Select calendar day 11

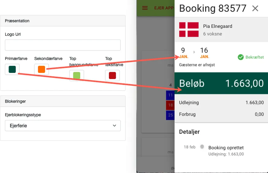point(170,95)
